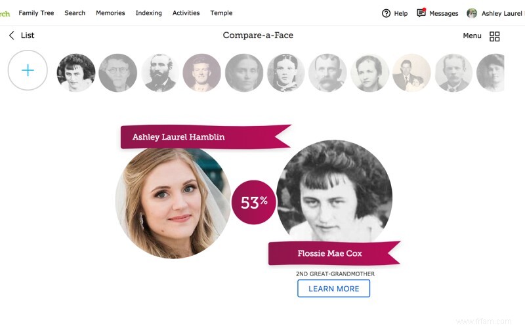525x328 pixels.
Task: Open the Family Tree menu
Action: 36,13
